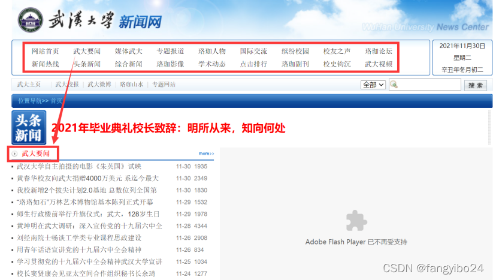Open 专题报道 menu item

click(x=170, y=52)
